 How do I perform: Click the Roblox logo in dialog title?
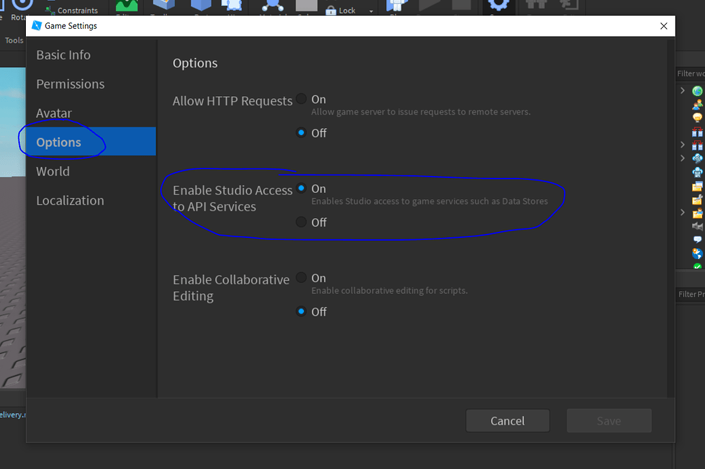[37, 26]
